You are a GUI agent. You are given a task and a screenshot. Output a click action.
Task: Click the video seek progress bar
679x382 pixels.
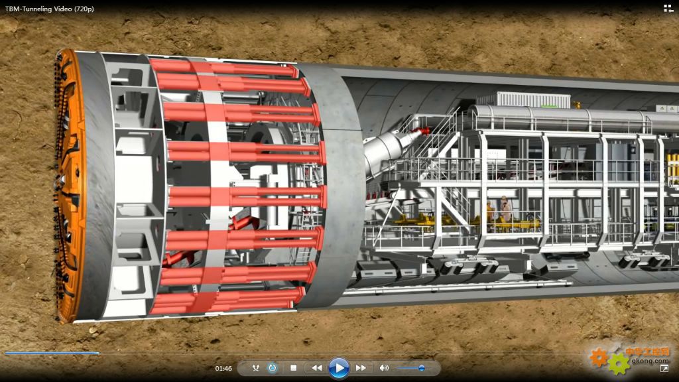click(x=339, y=353)
